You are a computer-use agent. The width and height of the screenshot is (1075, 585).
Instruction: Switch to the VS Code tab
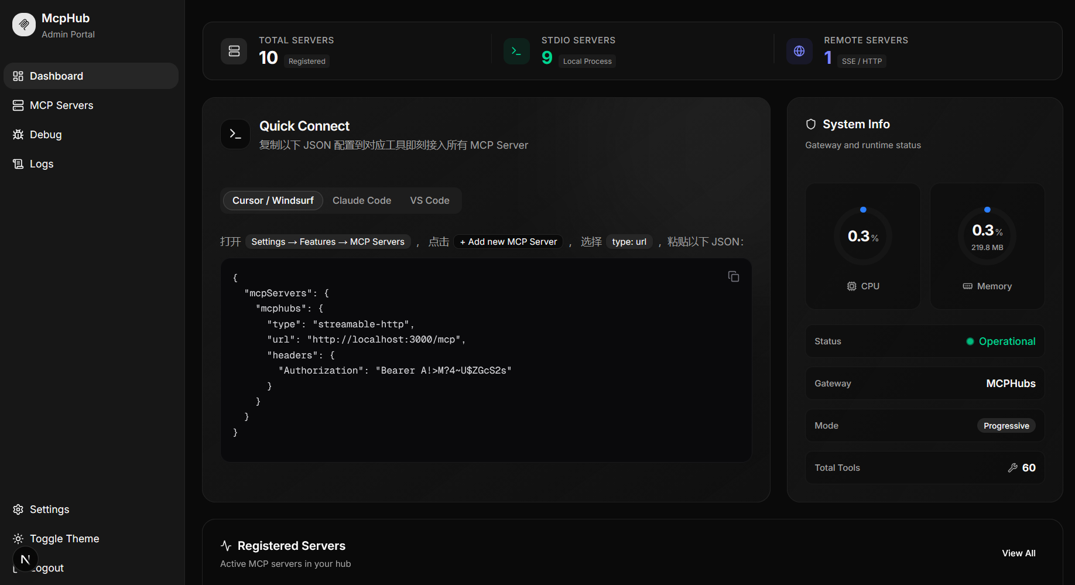(430, 200)
